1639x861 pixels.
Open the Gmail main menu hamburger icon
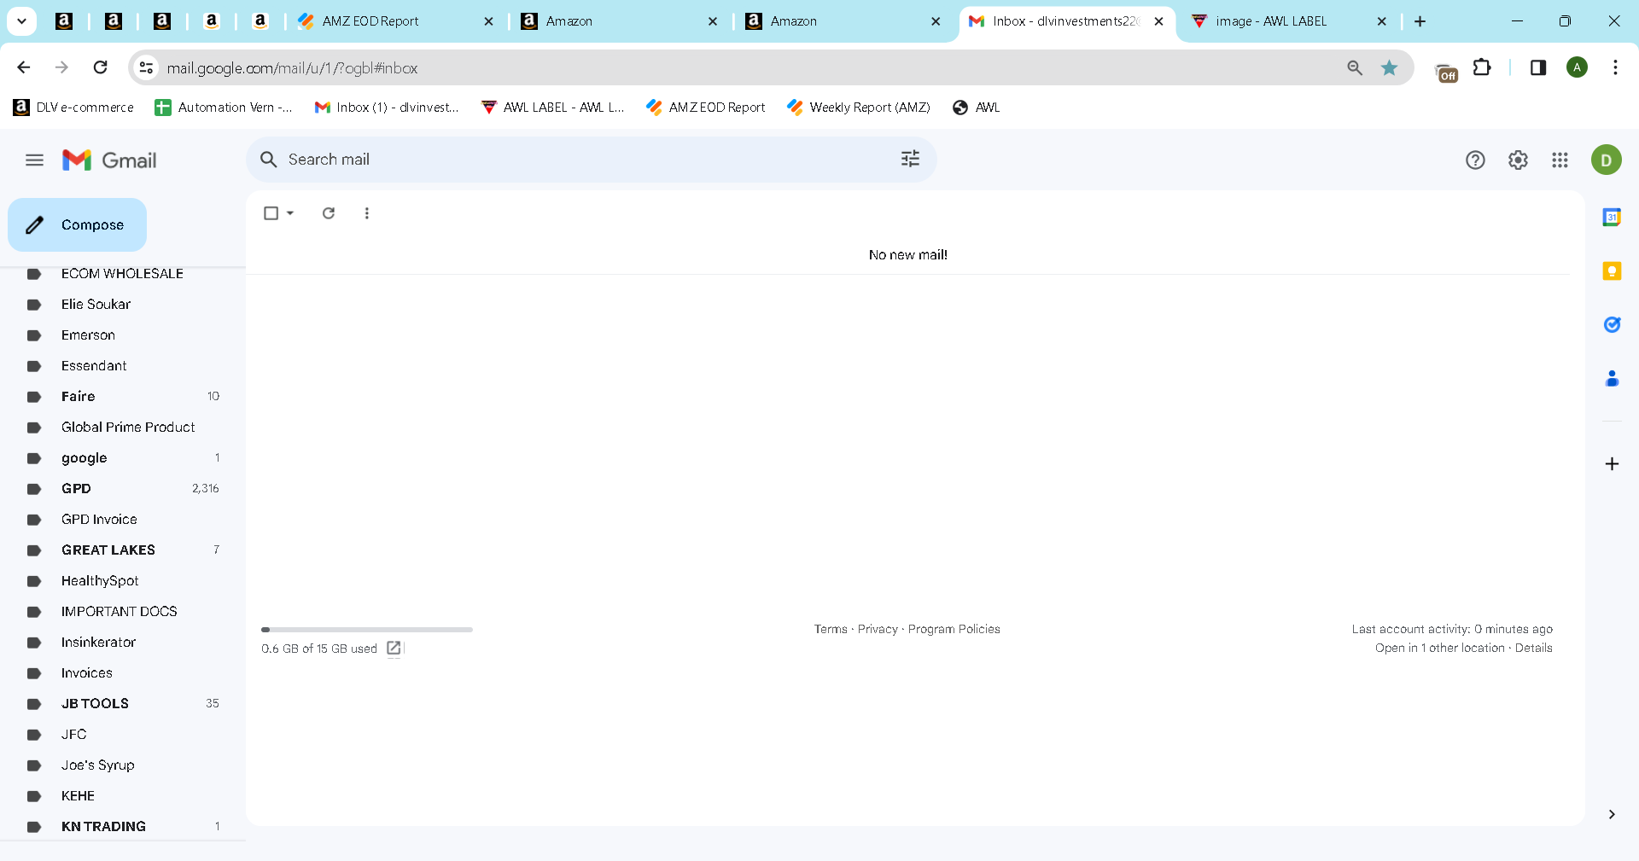coord(34,160)
